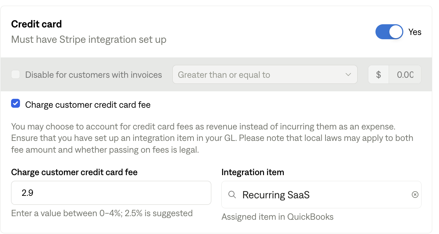Viewport: 439px width, 234px height.
Task: Toggle the Credit card switch off
Action: [389, 32]
